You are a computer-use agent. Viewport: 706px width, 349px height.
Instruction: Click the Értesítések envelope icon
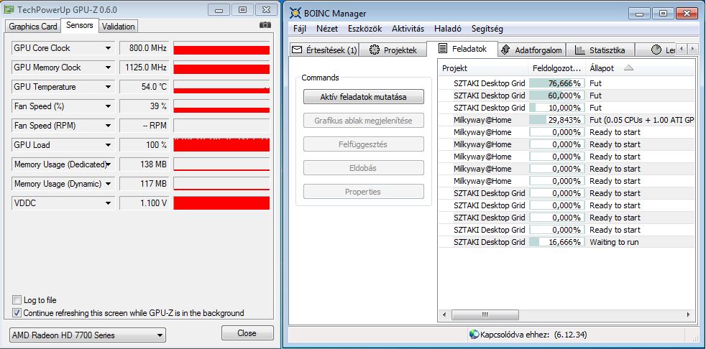coord(296,50)
